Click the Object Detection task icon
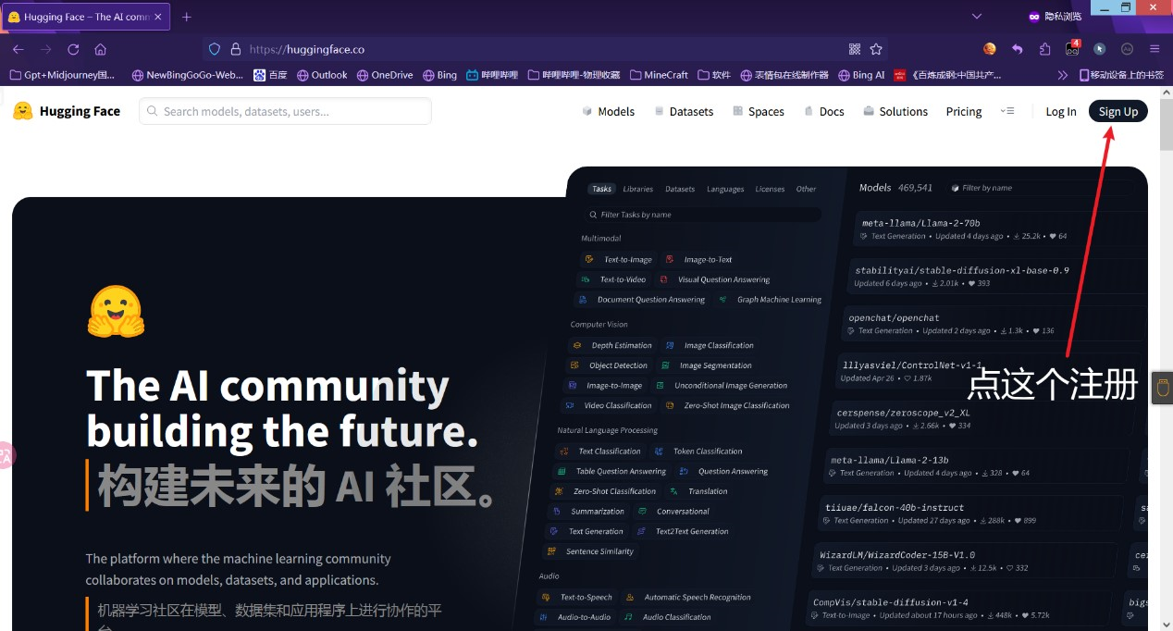Image resolution: width=1173 pixels, height=631 pixels. coord(574,365)
